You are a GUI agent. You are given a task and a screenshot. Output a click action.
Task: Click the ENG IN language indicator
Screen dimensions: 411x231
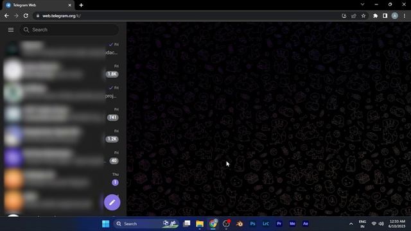[x=362, y=224]
